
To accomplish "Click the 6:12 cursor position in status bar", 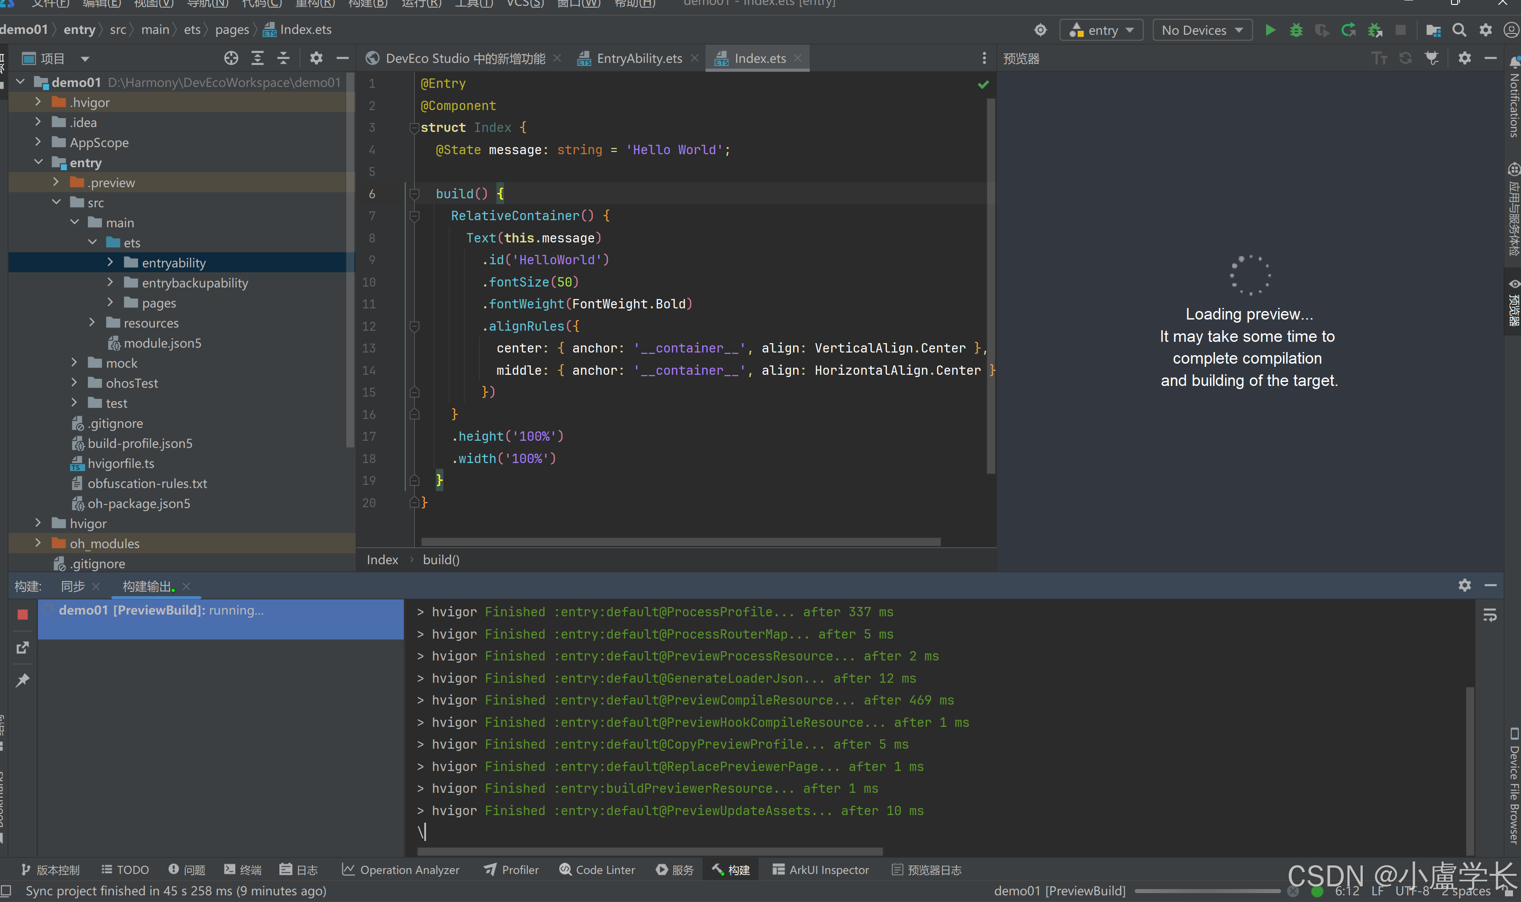I will (x=1347, y=891).
